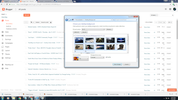Viewport: 178px width, 100px height.
Task: Check the box next to the "Dawn" GCR/RV Op-Ed post
Action: pyautogui.click(x=26, y=32)
